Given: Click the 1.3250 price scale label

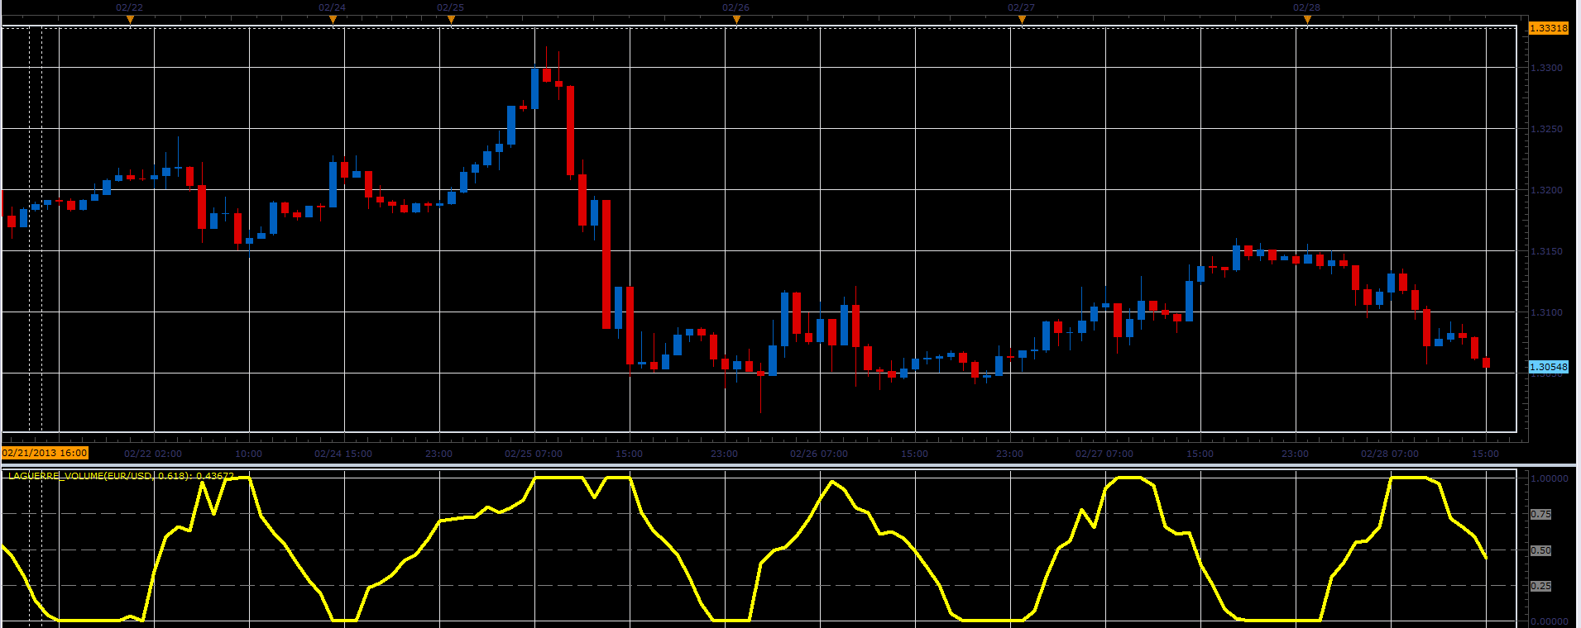Looking at the screenshot, I should coord(1546,129).
